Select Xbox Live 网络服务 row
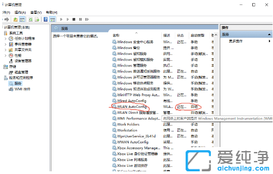 tap(163, 160)
